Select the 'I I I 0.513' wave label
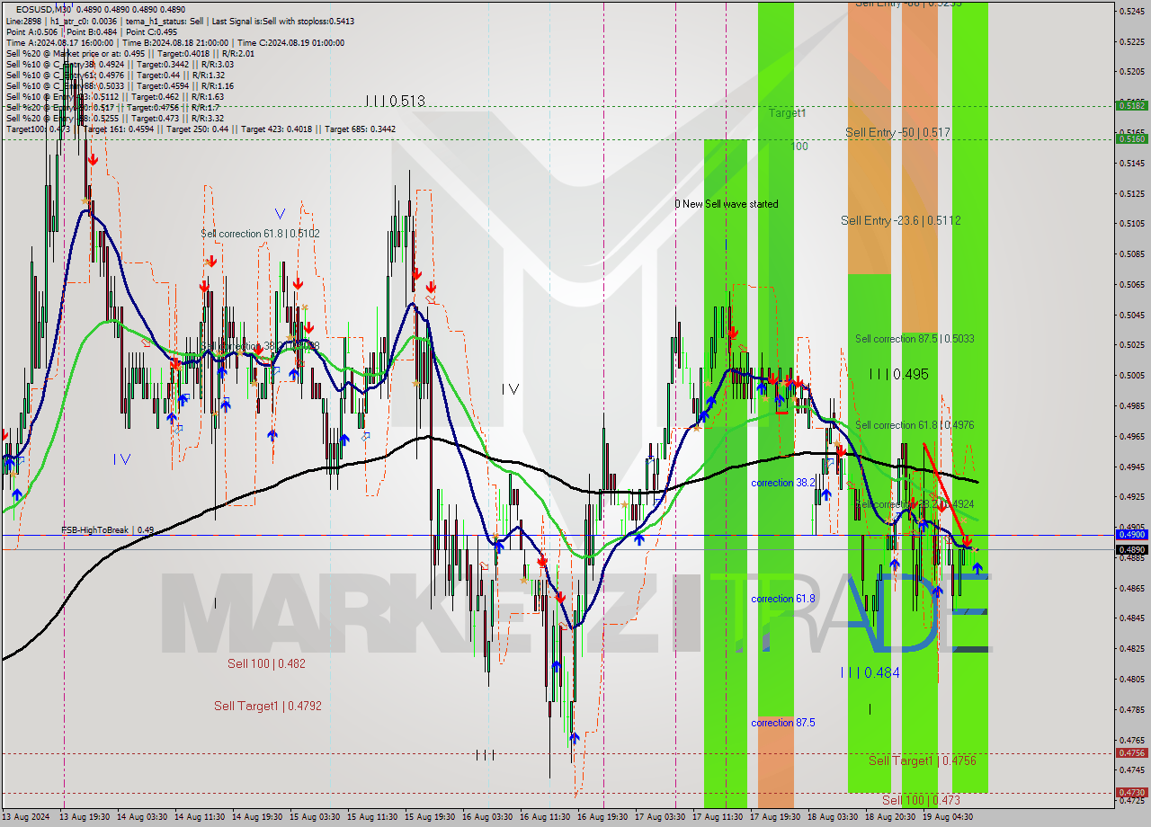Image resolution: width=1151 pixels, height=827 pixels. click(395, 101)
